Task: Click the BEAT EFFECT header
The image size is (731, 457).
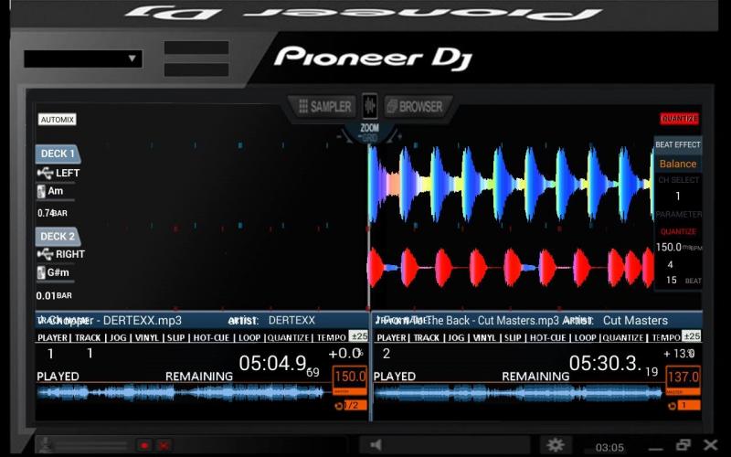Action: point(677,145)
